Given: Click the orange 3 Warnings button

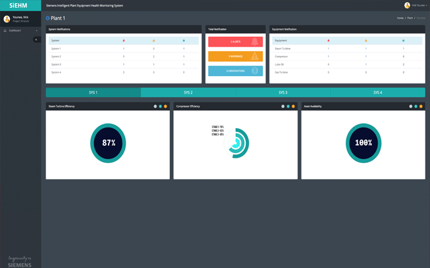Looking at the screenshot, I should tap(235, 56).
